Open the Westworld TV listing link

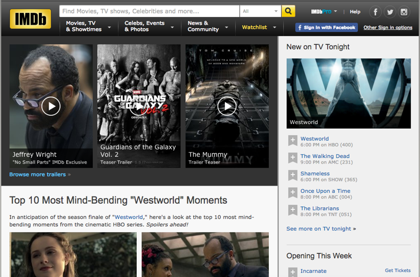point(314,138)
